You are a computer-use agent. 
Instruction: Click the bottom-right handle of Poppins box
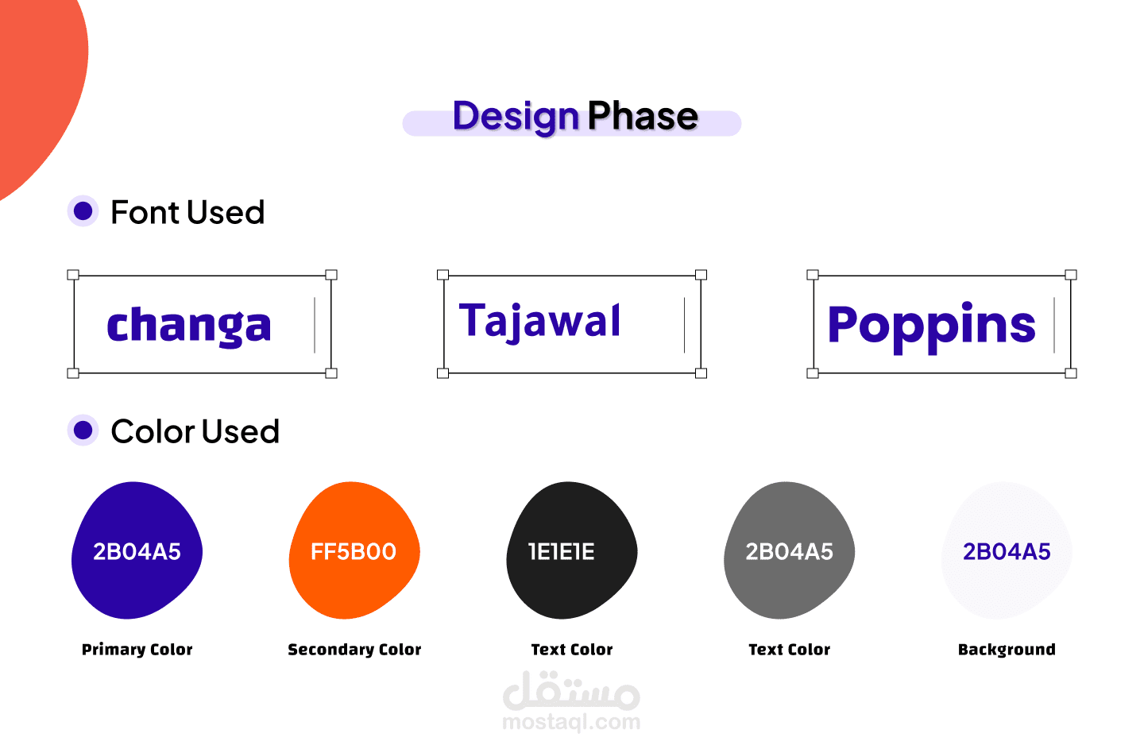1071,373
